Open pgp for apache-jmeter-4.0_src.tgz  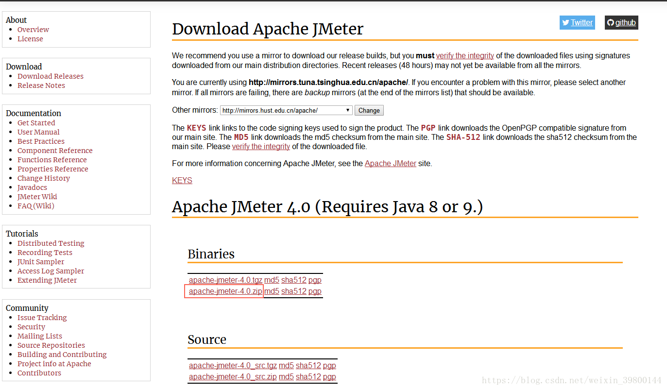[x=329, y=366]
